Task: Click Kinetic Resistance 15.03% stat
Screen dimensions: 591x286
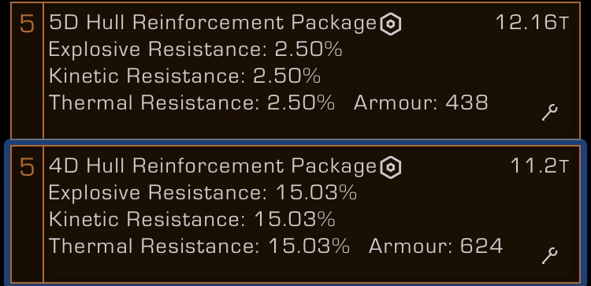Action: (x=191, y=219)
